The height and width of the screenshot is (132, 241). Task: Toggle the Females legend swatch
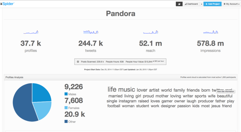(66, 108)
